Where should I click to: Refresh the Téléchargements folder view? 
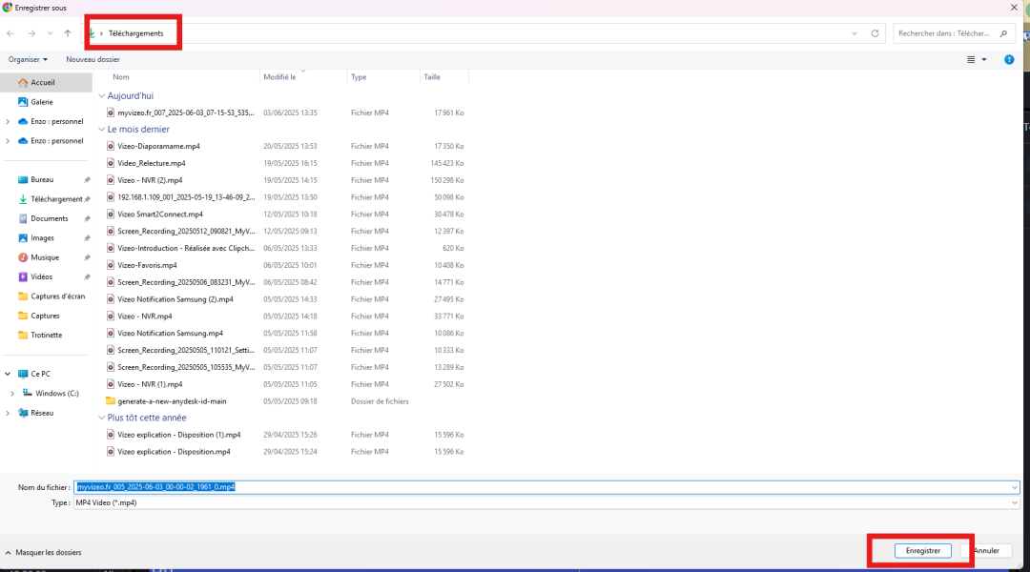tap(875, 33)
